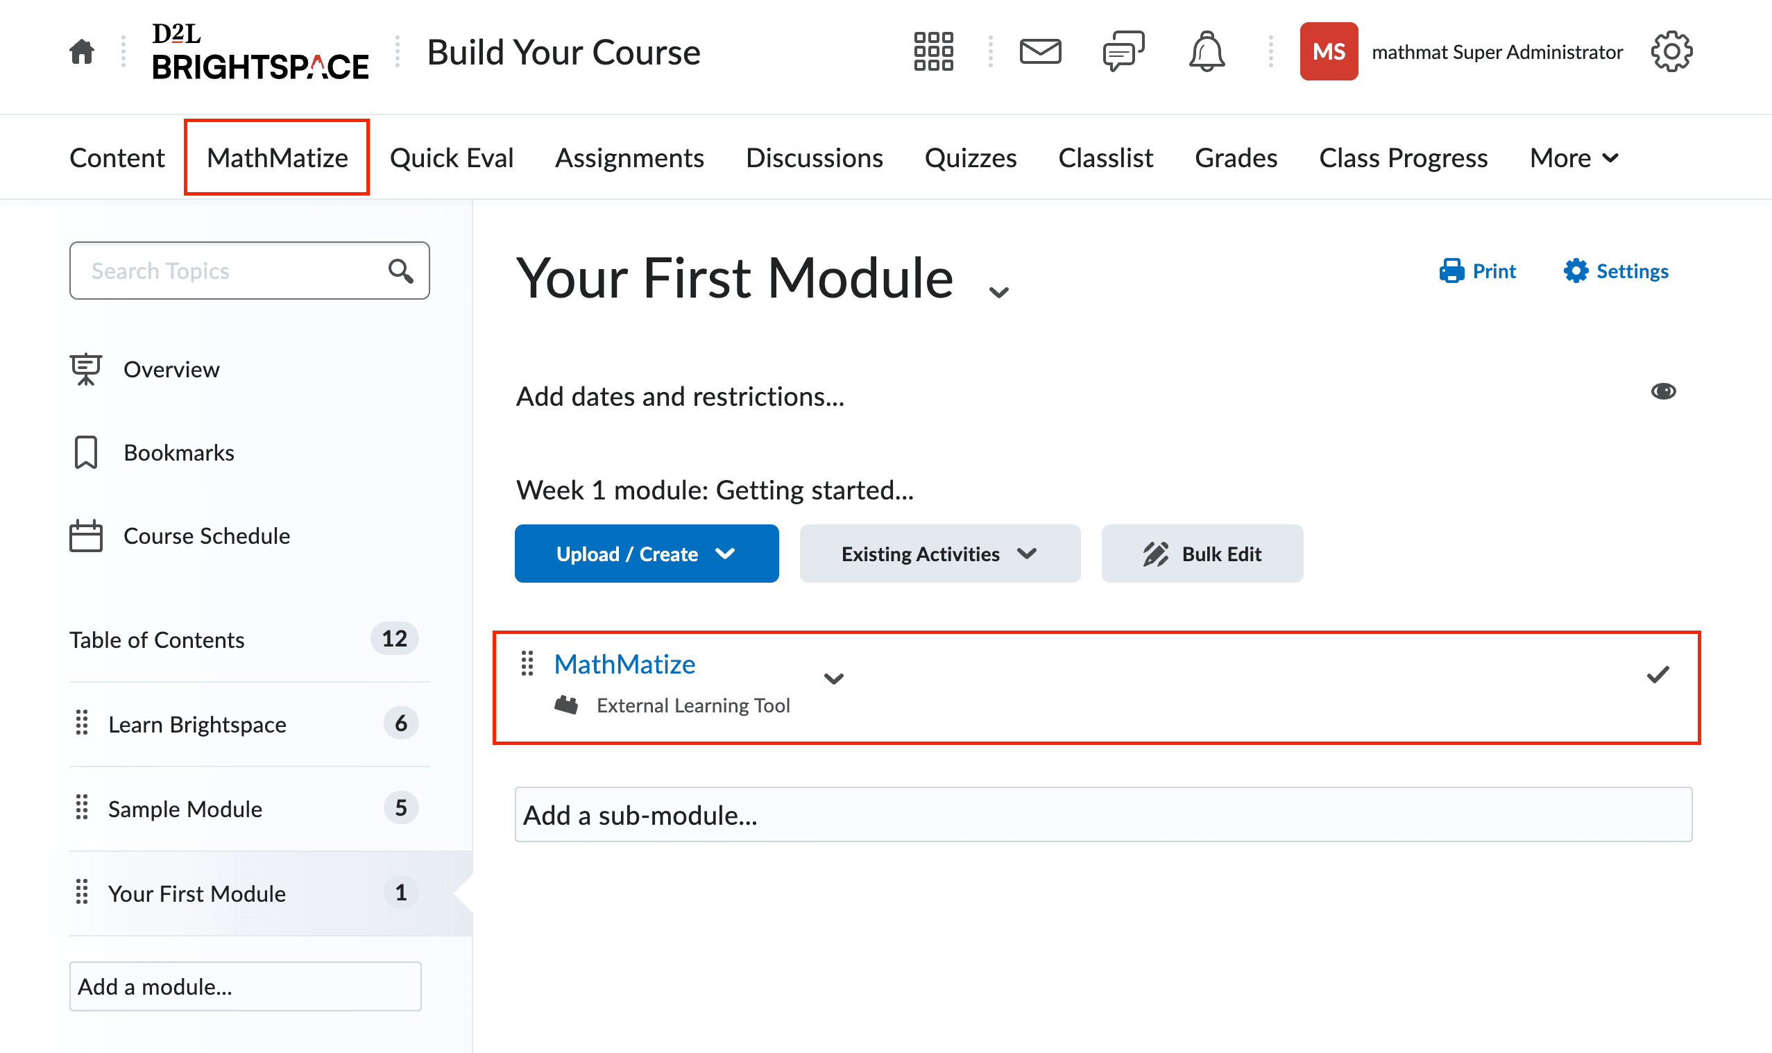1772x1053 pixels.
Task: Click Add dates and restrictions
Action: click(680, 396)
